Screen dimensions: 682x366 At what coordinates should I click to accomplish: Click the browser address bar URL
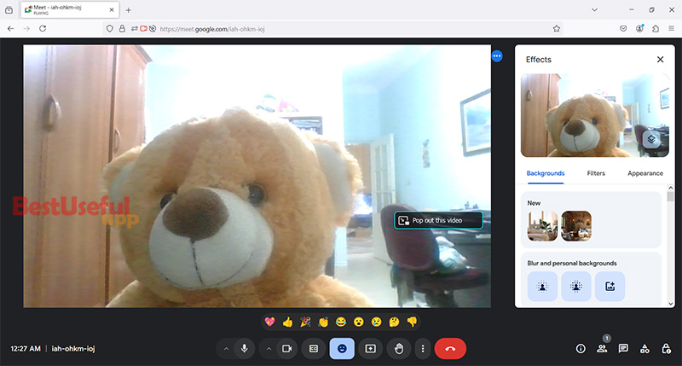212,29
